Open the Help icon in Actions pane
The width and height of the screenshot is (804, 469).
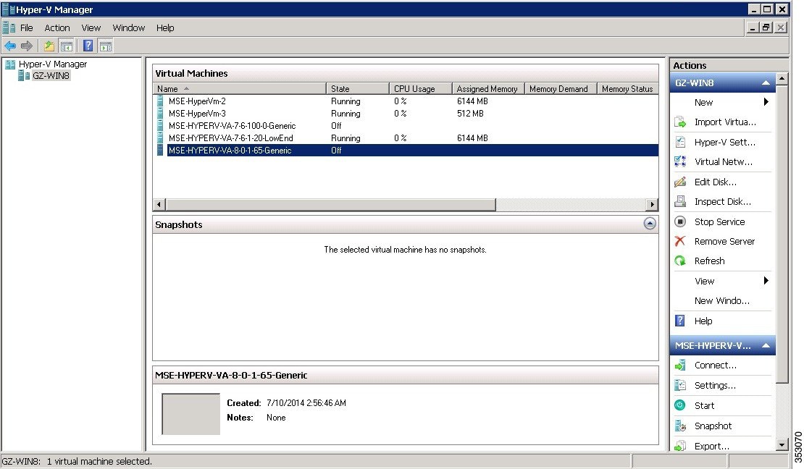click(681, 321)
